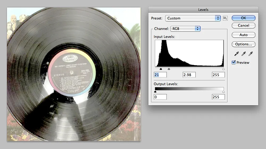Viewport: 266px width, 149px height.
Task: Confirm the Levels adjustment with OK
Action: tap(243, 18)
